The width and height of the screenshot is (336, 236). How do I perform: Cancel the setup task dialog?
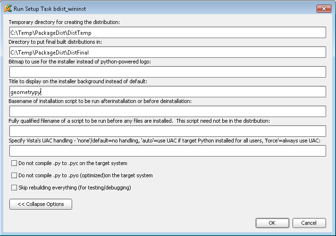click(x=309, y=223)
